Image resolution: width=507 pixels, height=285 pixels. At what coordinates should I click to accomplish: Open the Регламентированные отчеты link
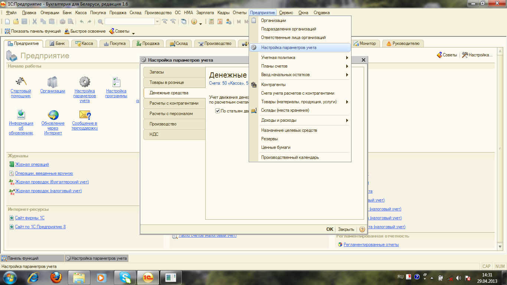(371, 245)
